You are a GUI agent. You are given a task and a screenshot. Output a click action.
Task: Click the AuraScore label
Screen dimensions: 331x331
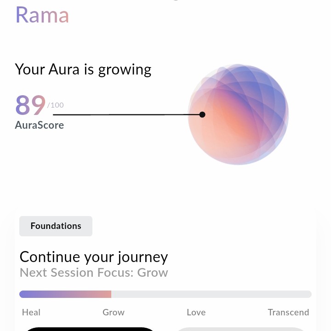pyautogui.click(x=40, y=125)
